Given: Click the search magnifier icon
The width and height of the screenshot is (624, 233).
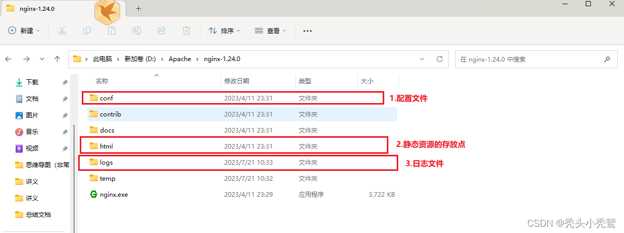Looking at the screenshot, I should 607,60.
